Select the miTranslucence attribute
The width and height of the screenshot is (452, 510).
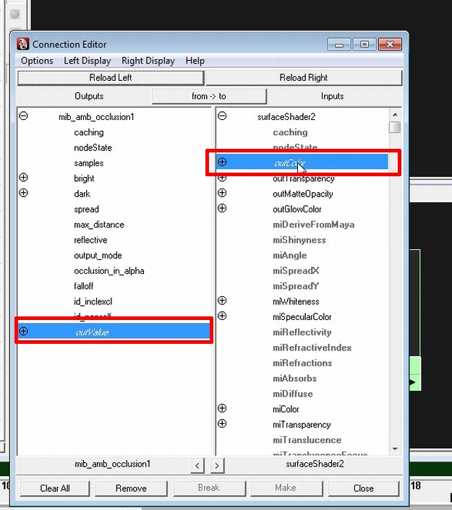307,440
